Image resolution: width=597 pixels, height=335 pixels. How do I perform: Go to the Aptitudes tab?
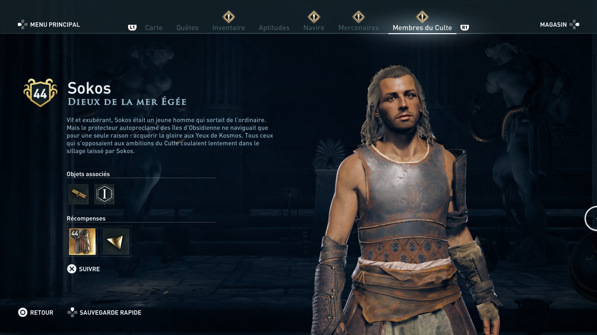tap(274, 28)
